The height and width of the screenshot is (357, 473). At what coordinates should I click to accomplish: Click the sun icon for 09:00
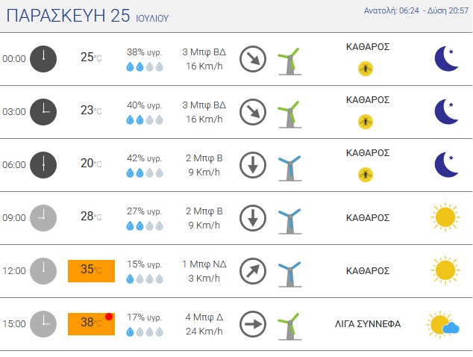pyautogui.click(x=445, y=217)
